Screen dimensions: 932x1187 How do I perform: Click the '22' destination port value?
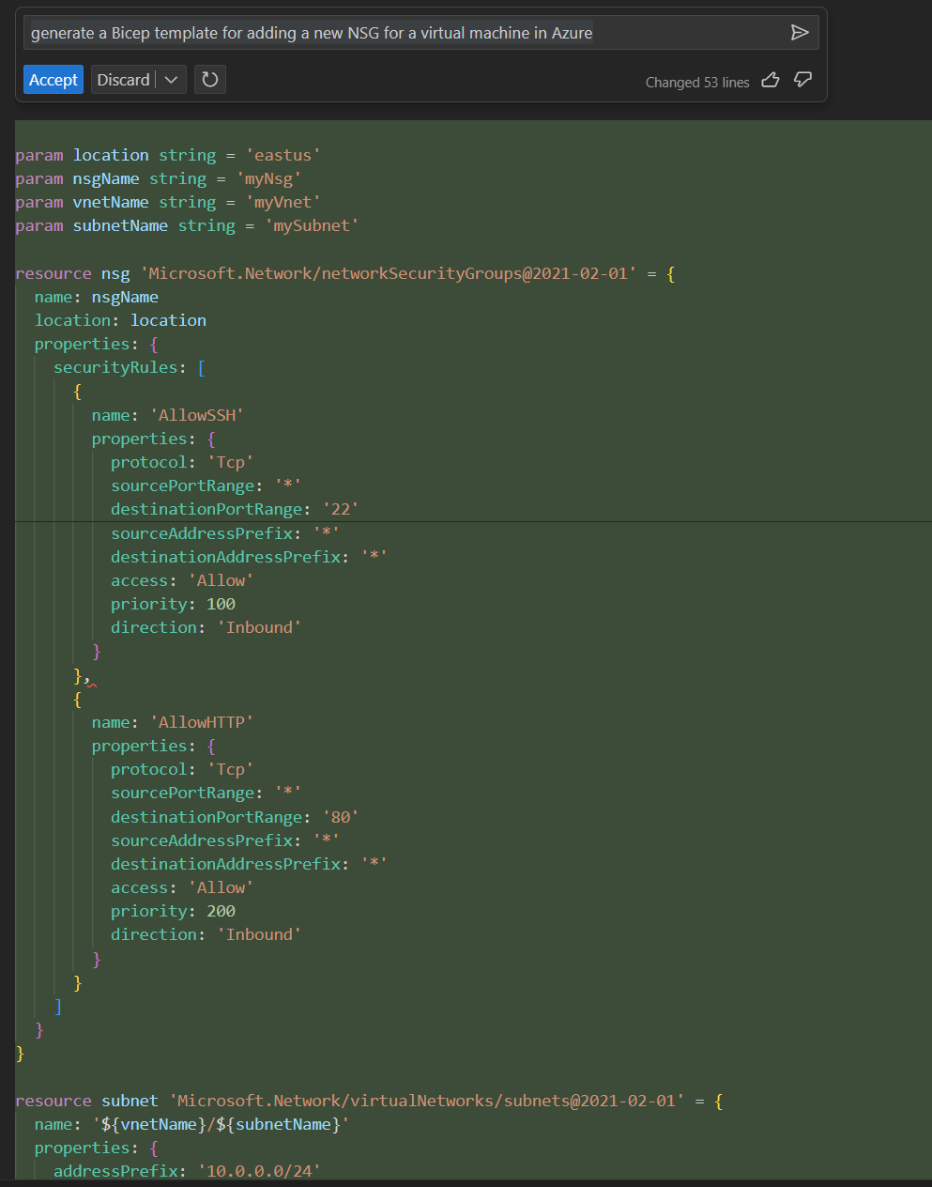[341, 509]
